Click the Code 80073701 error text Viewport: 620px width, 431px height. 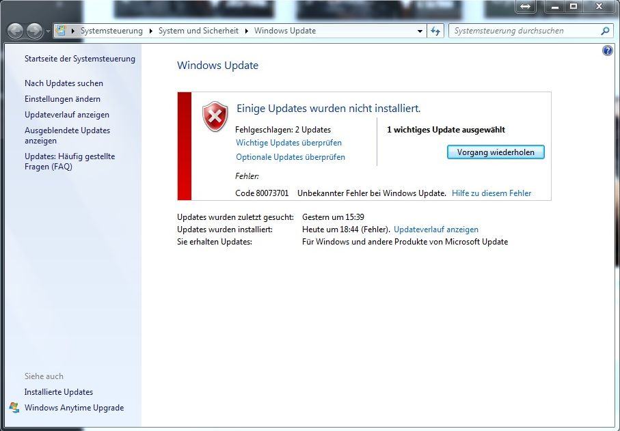[262, 193]
